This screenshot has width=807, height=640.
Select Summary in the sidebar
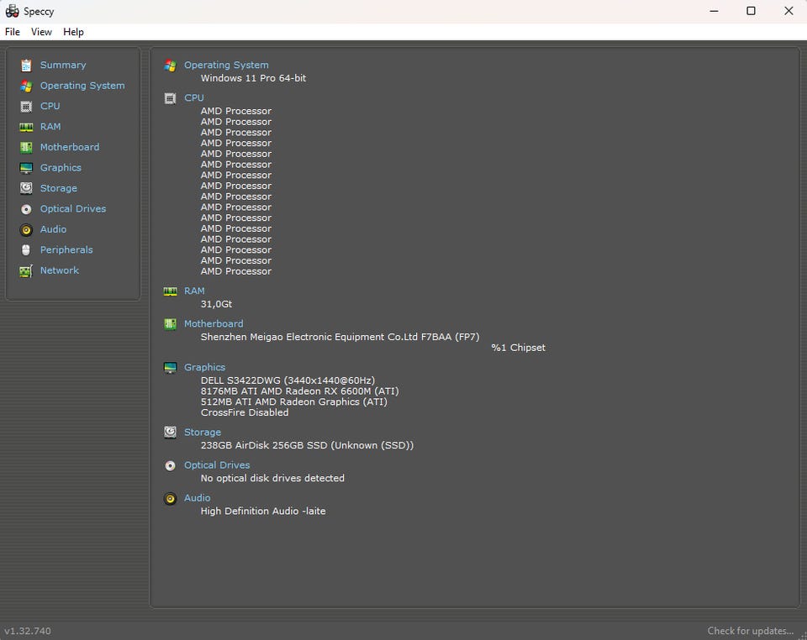[63, 66]
